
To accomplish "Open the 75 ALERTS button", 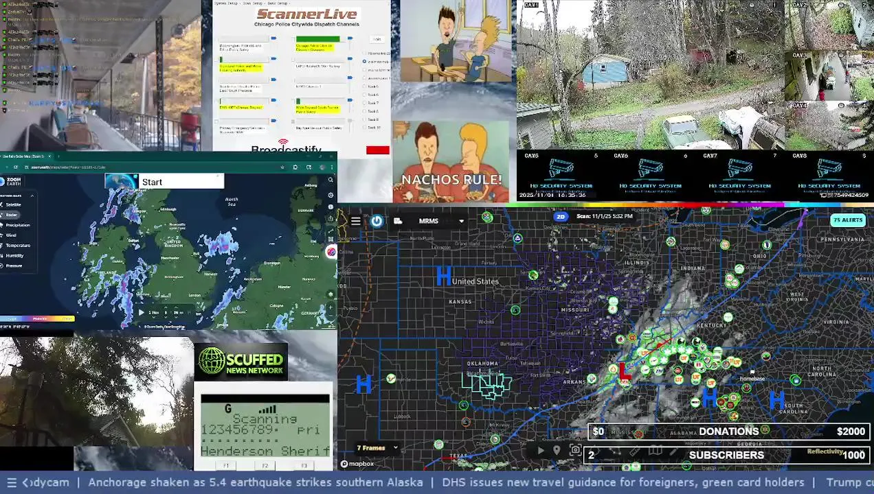I will (x=847, y=220).
